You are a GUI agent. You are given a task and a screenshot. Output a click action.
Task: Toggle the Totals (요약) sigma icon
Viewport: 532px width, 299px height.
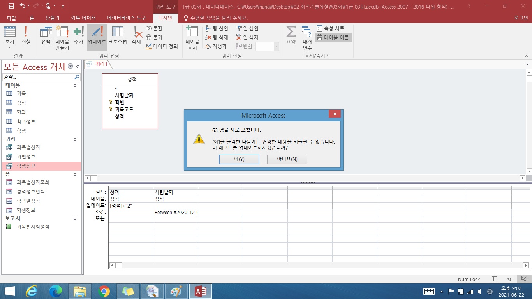[291, 35]
